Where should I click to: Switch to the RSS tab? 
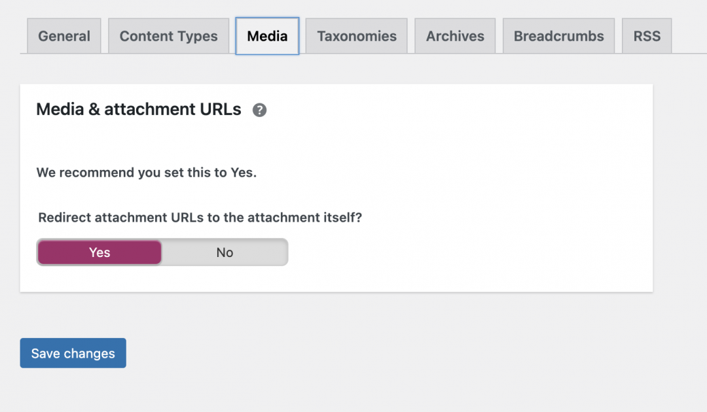click(x=647, y=36)
